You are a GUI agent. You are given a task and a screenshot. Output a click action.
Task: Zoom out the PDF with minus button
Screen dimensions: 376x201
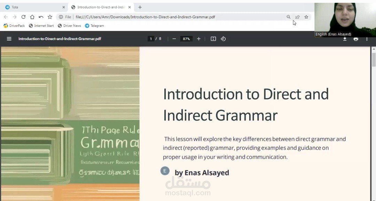[174, 39]
